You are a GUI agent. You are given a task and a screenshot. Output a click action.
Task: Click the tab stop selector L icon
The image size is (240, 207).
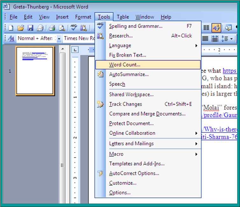tap(75, 50)
